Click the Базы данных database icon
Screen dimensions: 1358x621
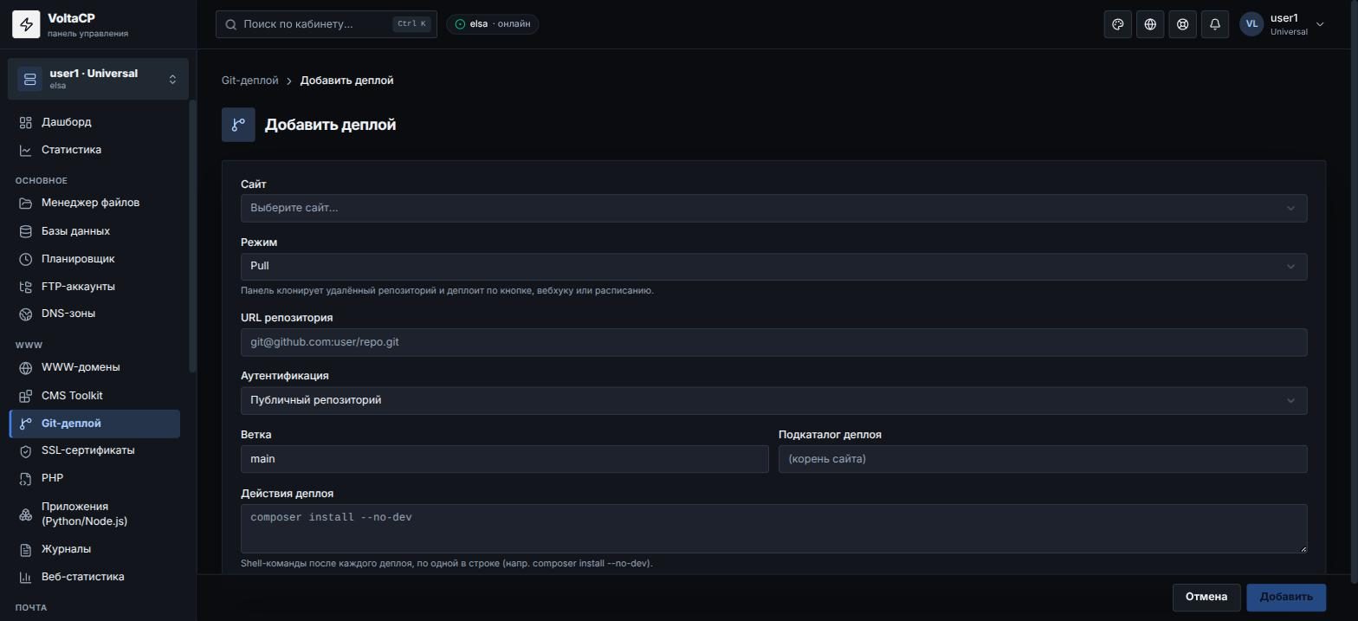[26, 231]
